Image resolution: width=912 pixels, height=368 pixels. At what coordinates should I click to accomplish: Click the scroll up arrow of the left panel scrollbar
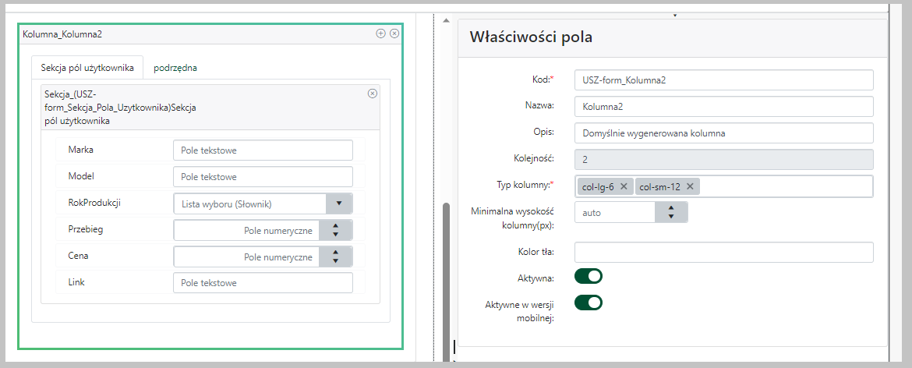(x=447, y=22)
